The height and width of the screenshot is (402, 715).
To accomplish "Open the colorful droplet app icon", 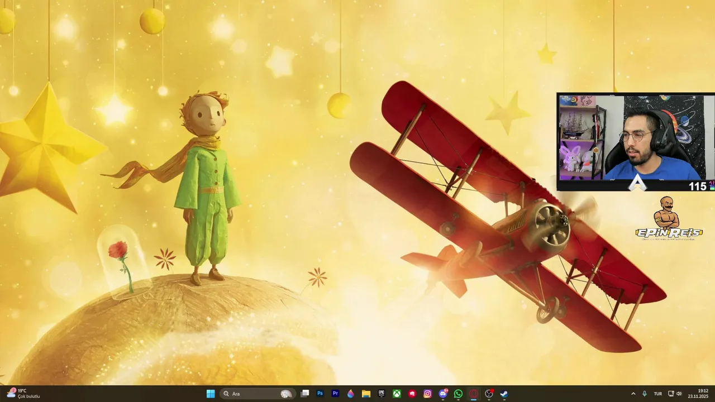I will [x=350, y=394].
